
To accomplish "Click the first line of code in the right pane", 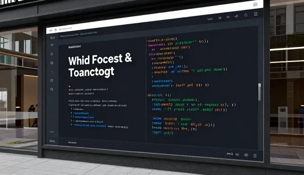I will coord(162,40).
